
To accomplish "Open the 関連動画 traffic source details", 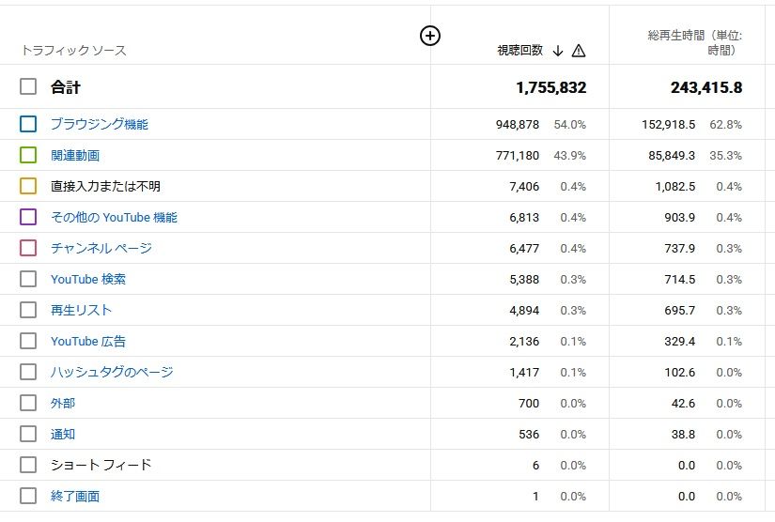I will tap(75, 155).
